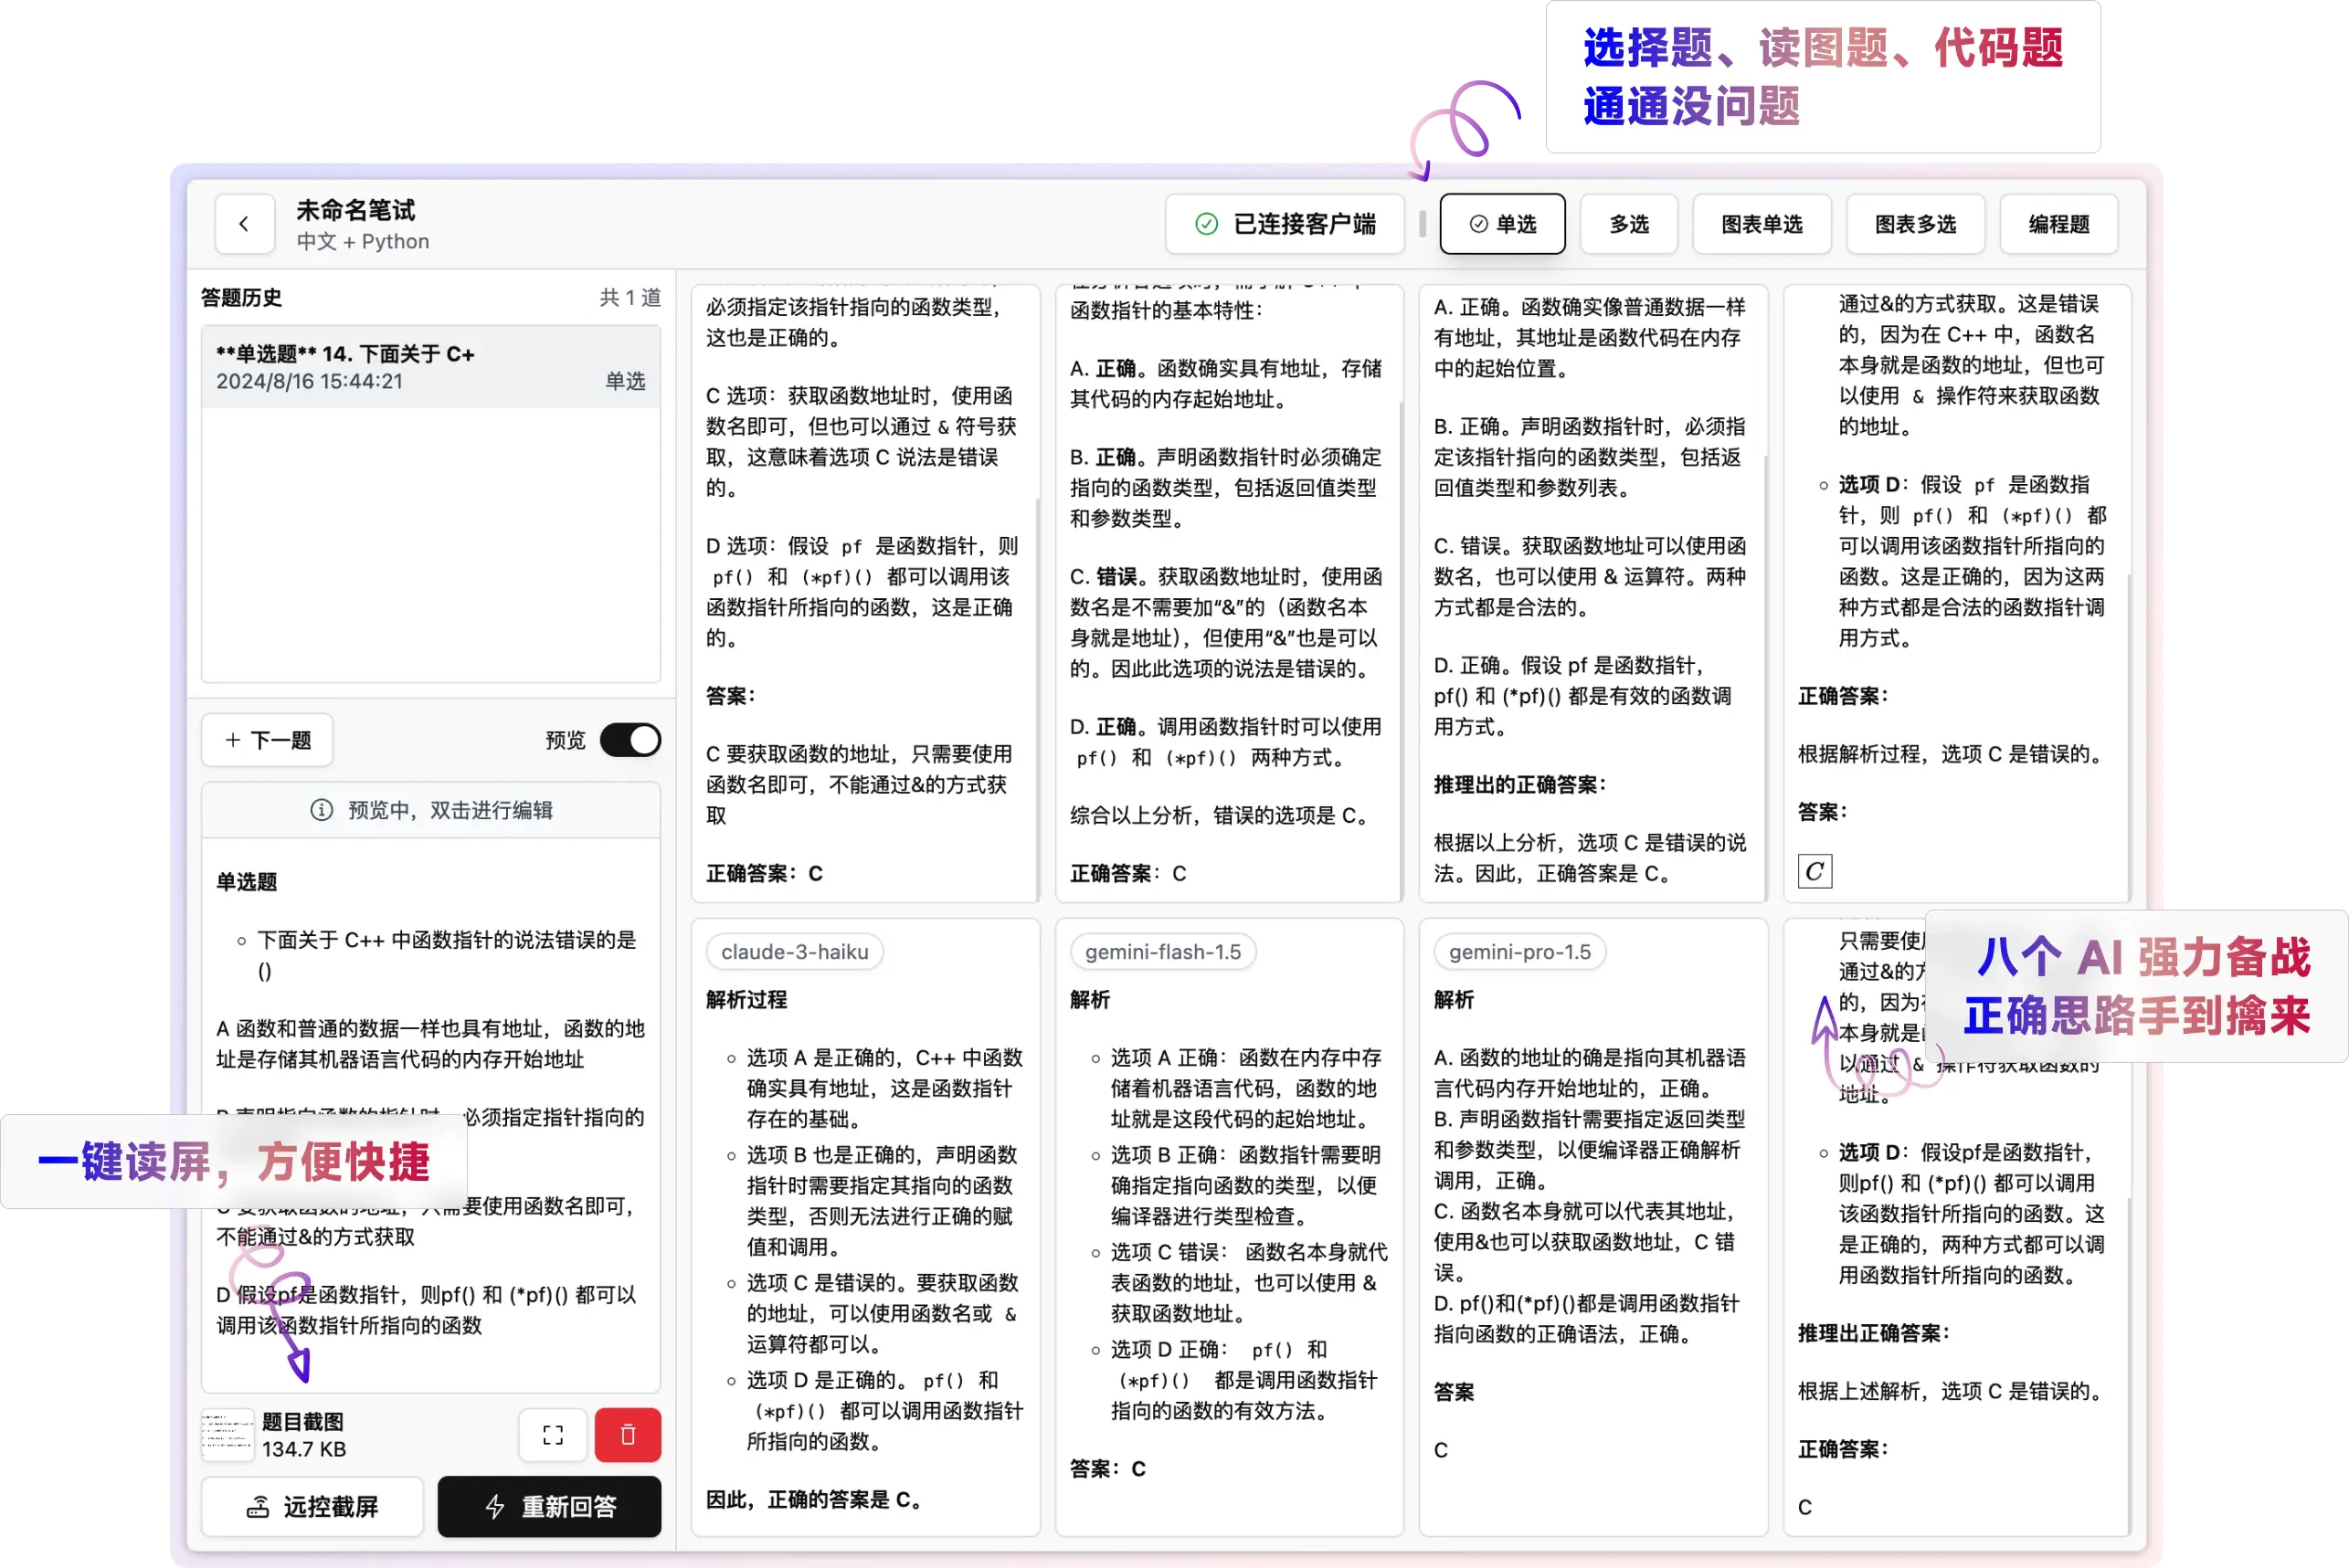Choose the 编程题 question type
The width and height of the screenshot is (2349, 1568).
[2058, 224]
